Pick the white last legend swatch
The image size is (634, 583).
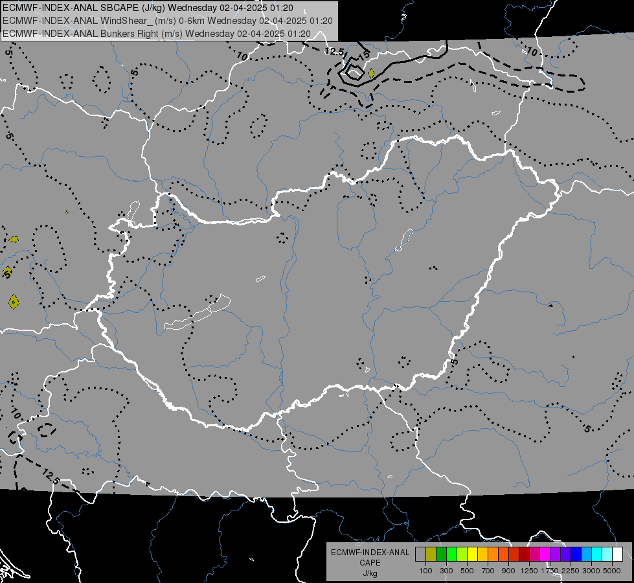617,554
